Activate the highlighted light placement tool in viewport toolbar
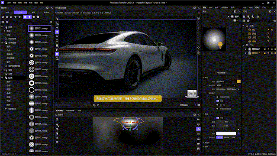This screenshot has width=277, height=156. pos(57,32)
